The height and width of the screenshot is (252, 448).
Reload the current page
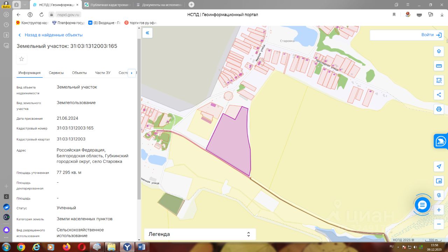click(x=41, y=15)
